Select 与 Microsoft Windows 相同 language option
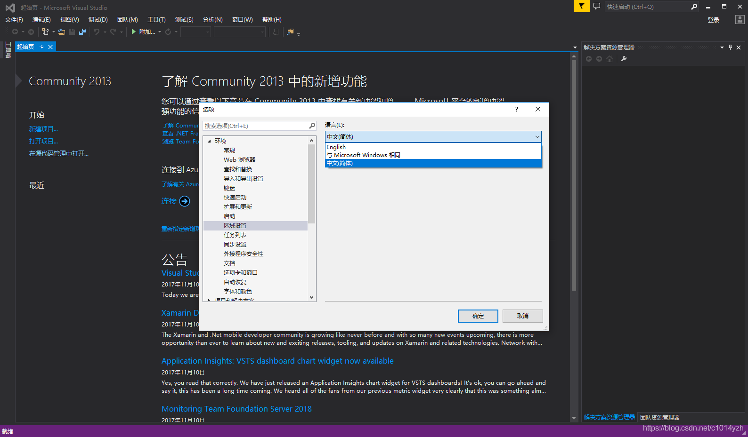 tap(433, 155)
